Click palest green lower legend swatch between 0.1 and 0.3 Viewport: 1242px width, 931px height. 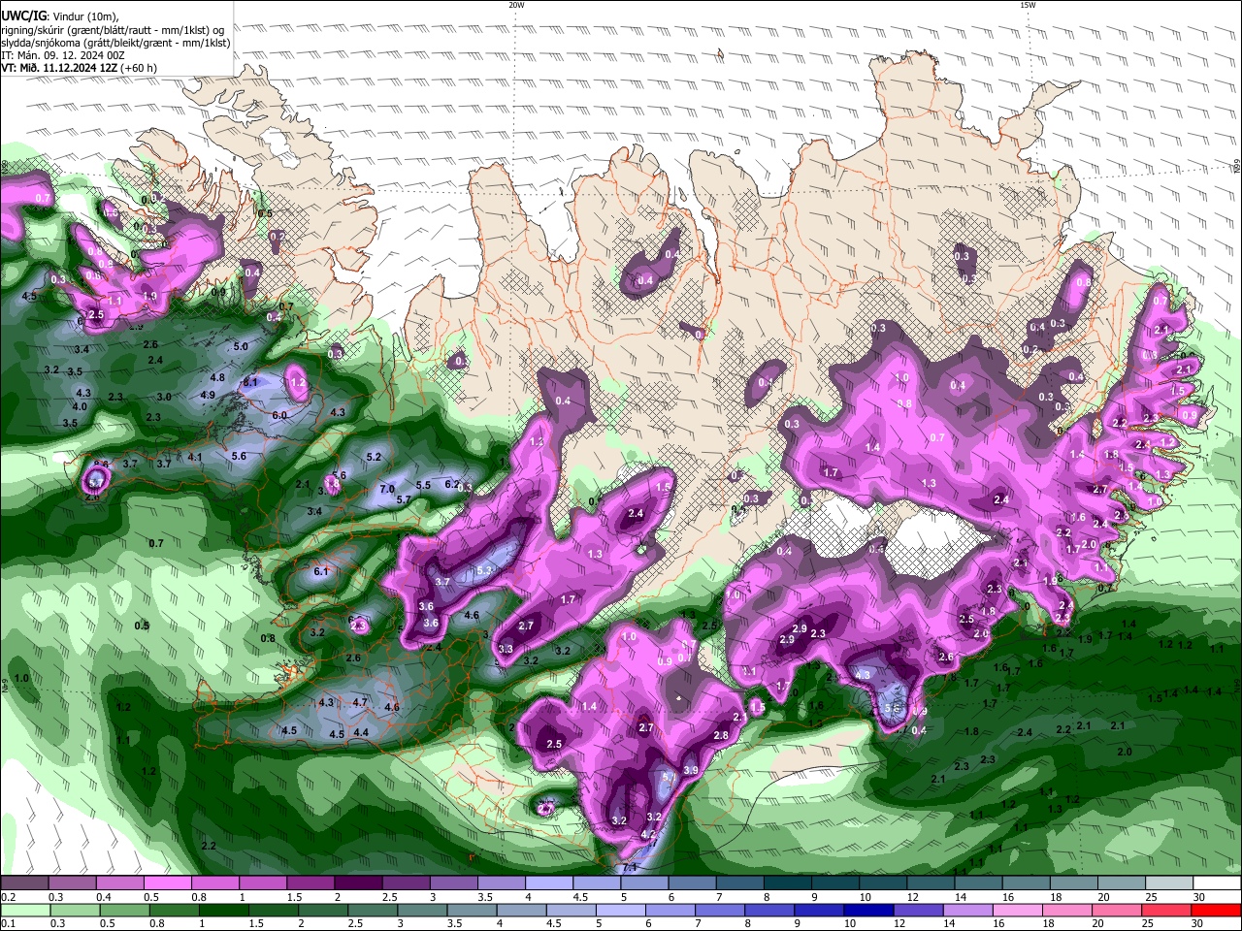point(24,910)
